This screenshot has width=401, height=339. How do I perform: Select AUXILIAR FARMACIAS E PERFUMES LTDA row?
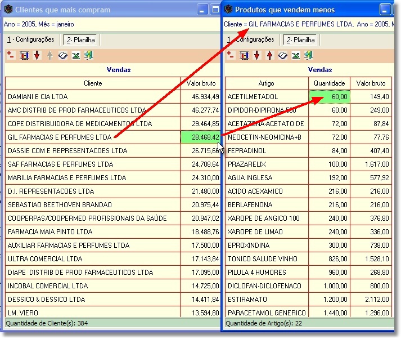click(x=113, y=246)
